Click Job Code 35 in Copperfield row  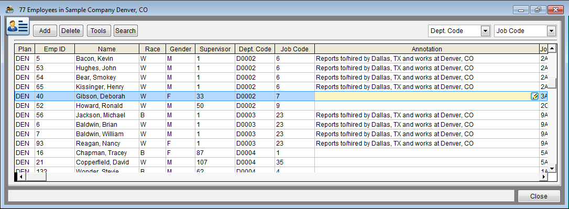tap(294, 162)
